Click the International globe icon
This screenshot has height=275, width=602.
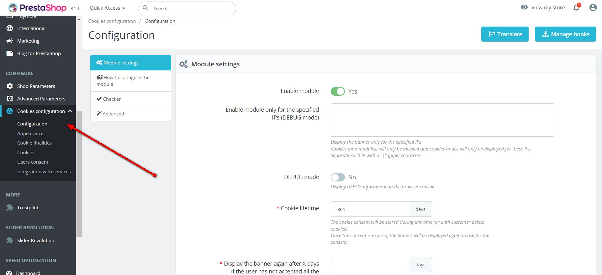click(x=10, y=28)
